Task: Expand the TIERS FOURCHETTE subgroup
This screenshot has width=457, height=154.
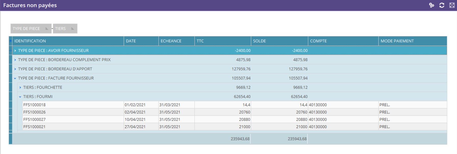Action: (x=20, y=87)
